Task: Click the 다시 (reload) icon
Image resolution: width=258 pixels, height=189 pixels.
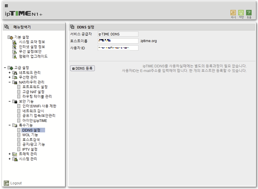Action: 233,13
